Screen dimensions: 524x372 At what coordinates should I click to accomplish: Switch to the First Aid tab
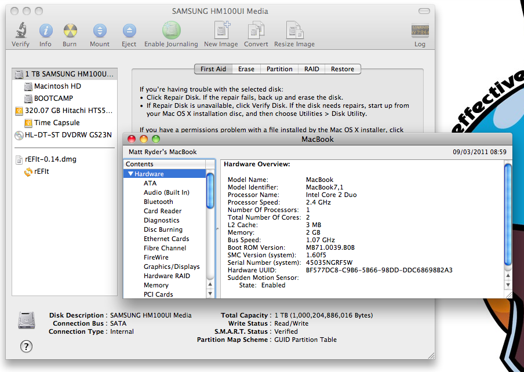point(213,69)
